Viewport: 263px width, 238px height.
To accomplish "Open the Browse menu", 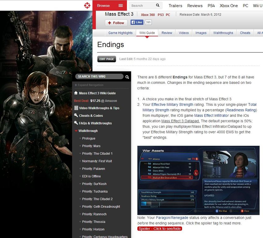I will (110, 6).
